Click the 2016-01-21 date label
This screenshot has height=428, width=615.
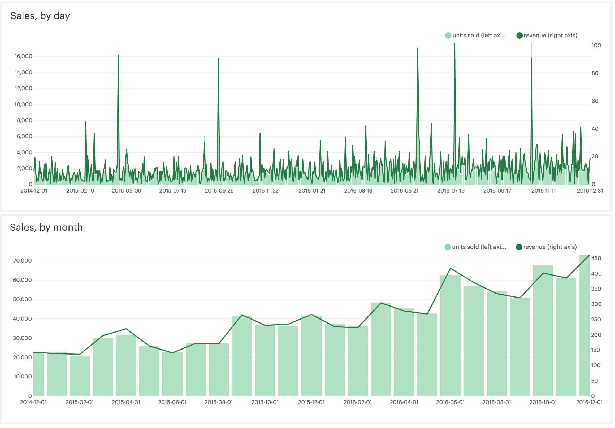(312, 191)
